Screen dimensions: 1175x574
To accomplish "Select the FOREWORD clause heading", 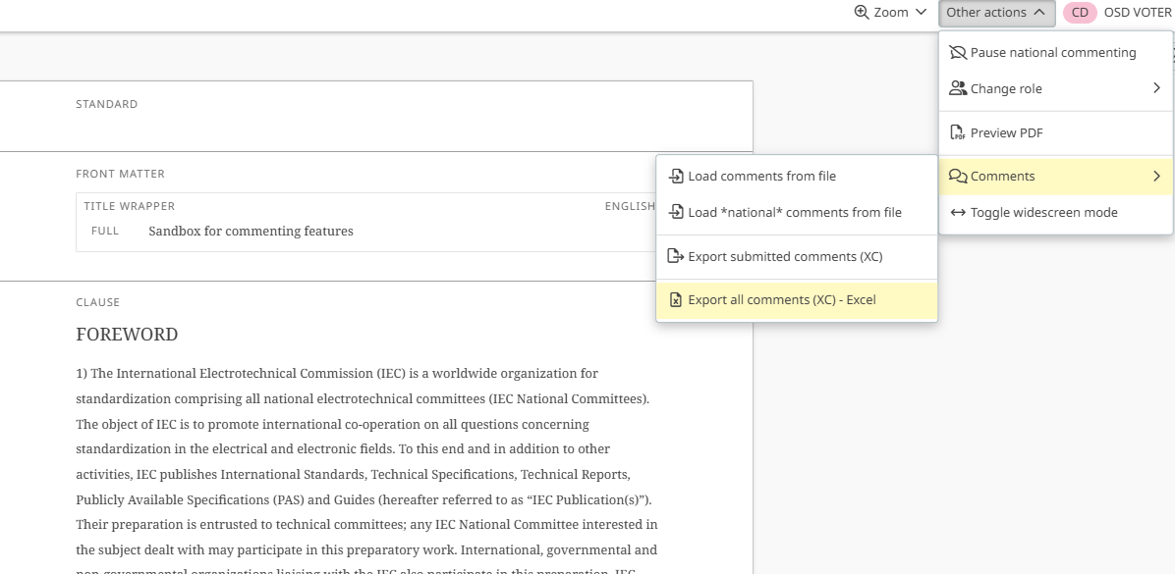I will [x=127, y=335].
